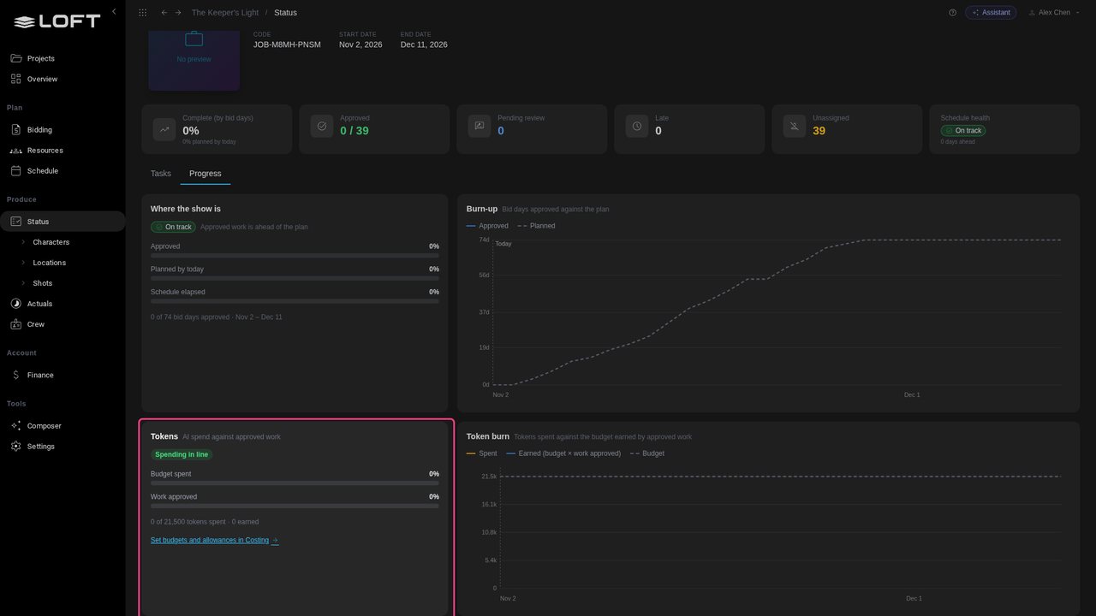The width and height of the screenshot is (1096, 616).
Task: Click the Complete by bid days trend icon
Action: [x=164, y=129]
